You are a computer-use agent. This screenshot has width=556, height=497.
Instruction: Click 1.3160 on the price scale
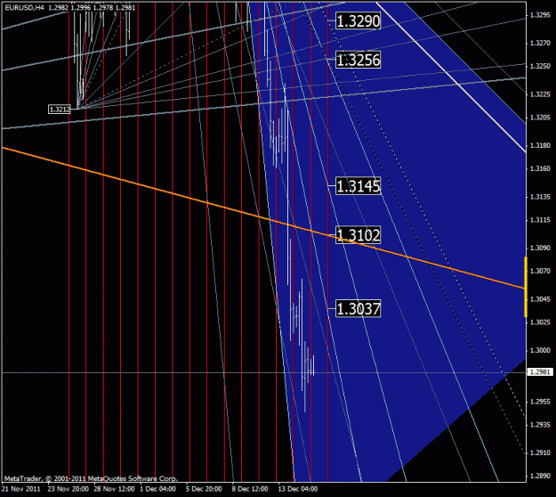point(540,168)
